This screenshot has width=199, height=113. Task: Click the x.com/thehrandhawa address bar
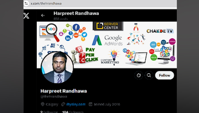[x=100, y=3]
